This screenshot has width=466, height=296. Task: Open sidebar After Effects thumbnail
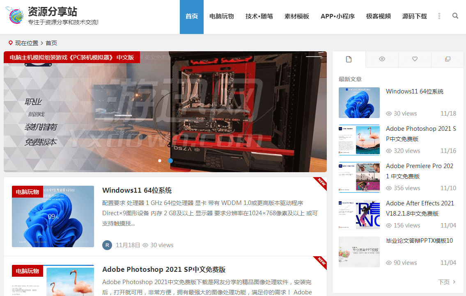click(x=359, y=215)
